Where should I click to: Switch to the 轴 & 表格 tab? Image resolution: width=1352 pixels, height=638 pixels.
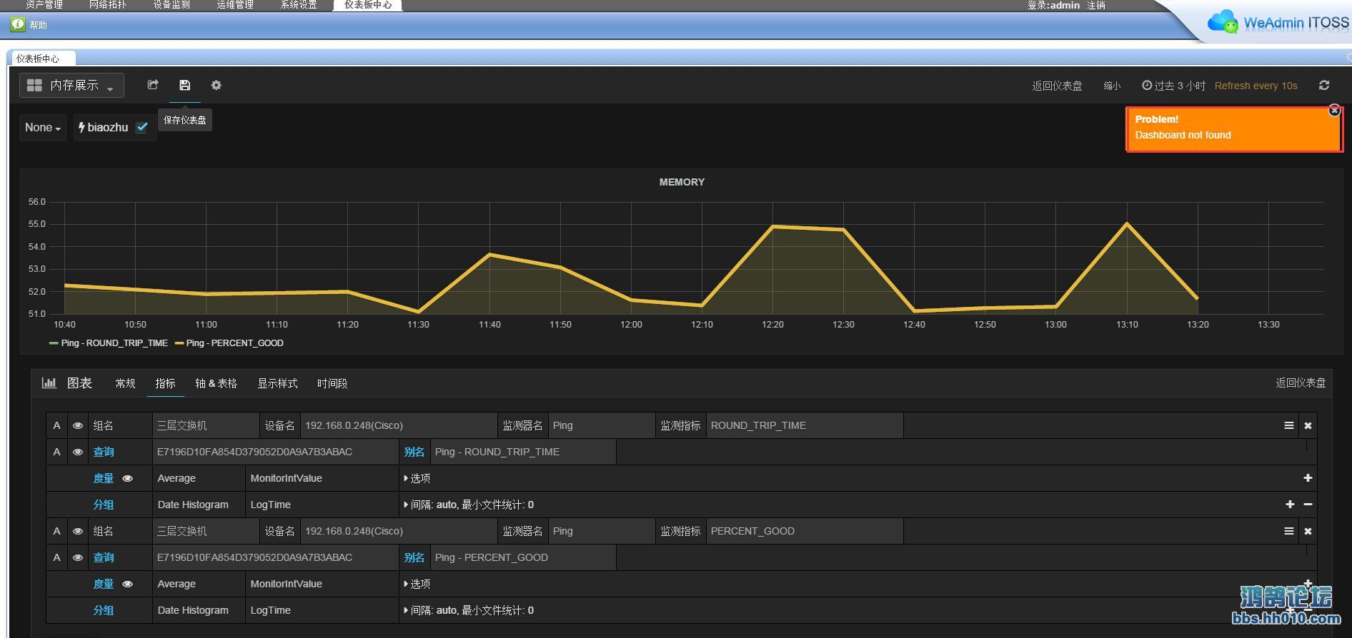216,383
